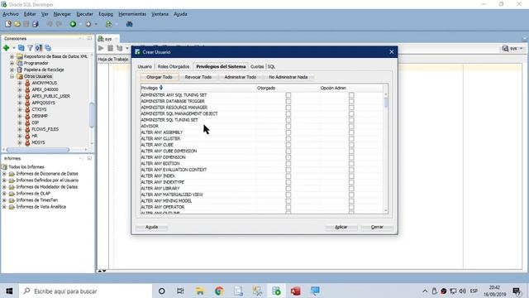The height and width of the screenshot is (298, 529).
Task: Click the Windows search box in taskbar
Action: point(86,291)
